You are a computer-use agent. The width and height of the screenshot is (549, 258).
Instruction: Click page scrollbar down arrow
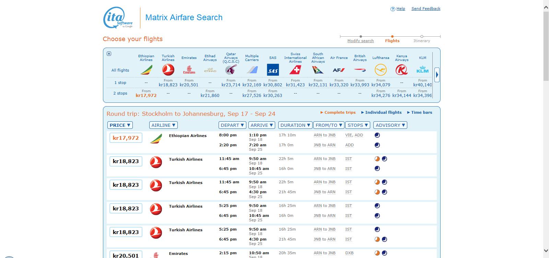tap(546, 251)
